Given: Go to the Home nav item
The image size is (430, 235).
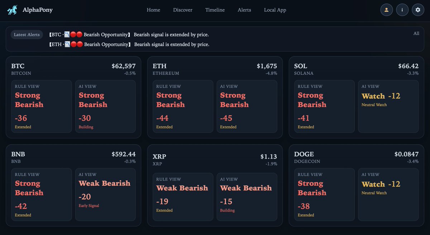Looking at the screenshot, I should click(x=153, y=10).
